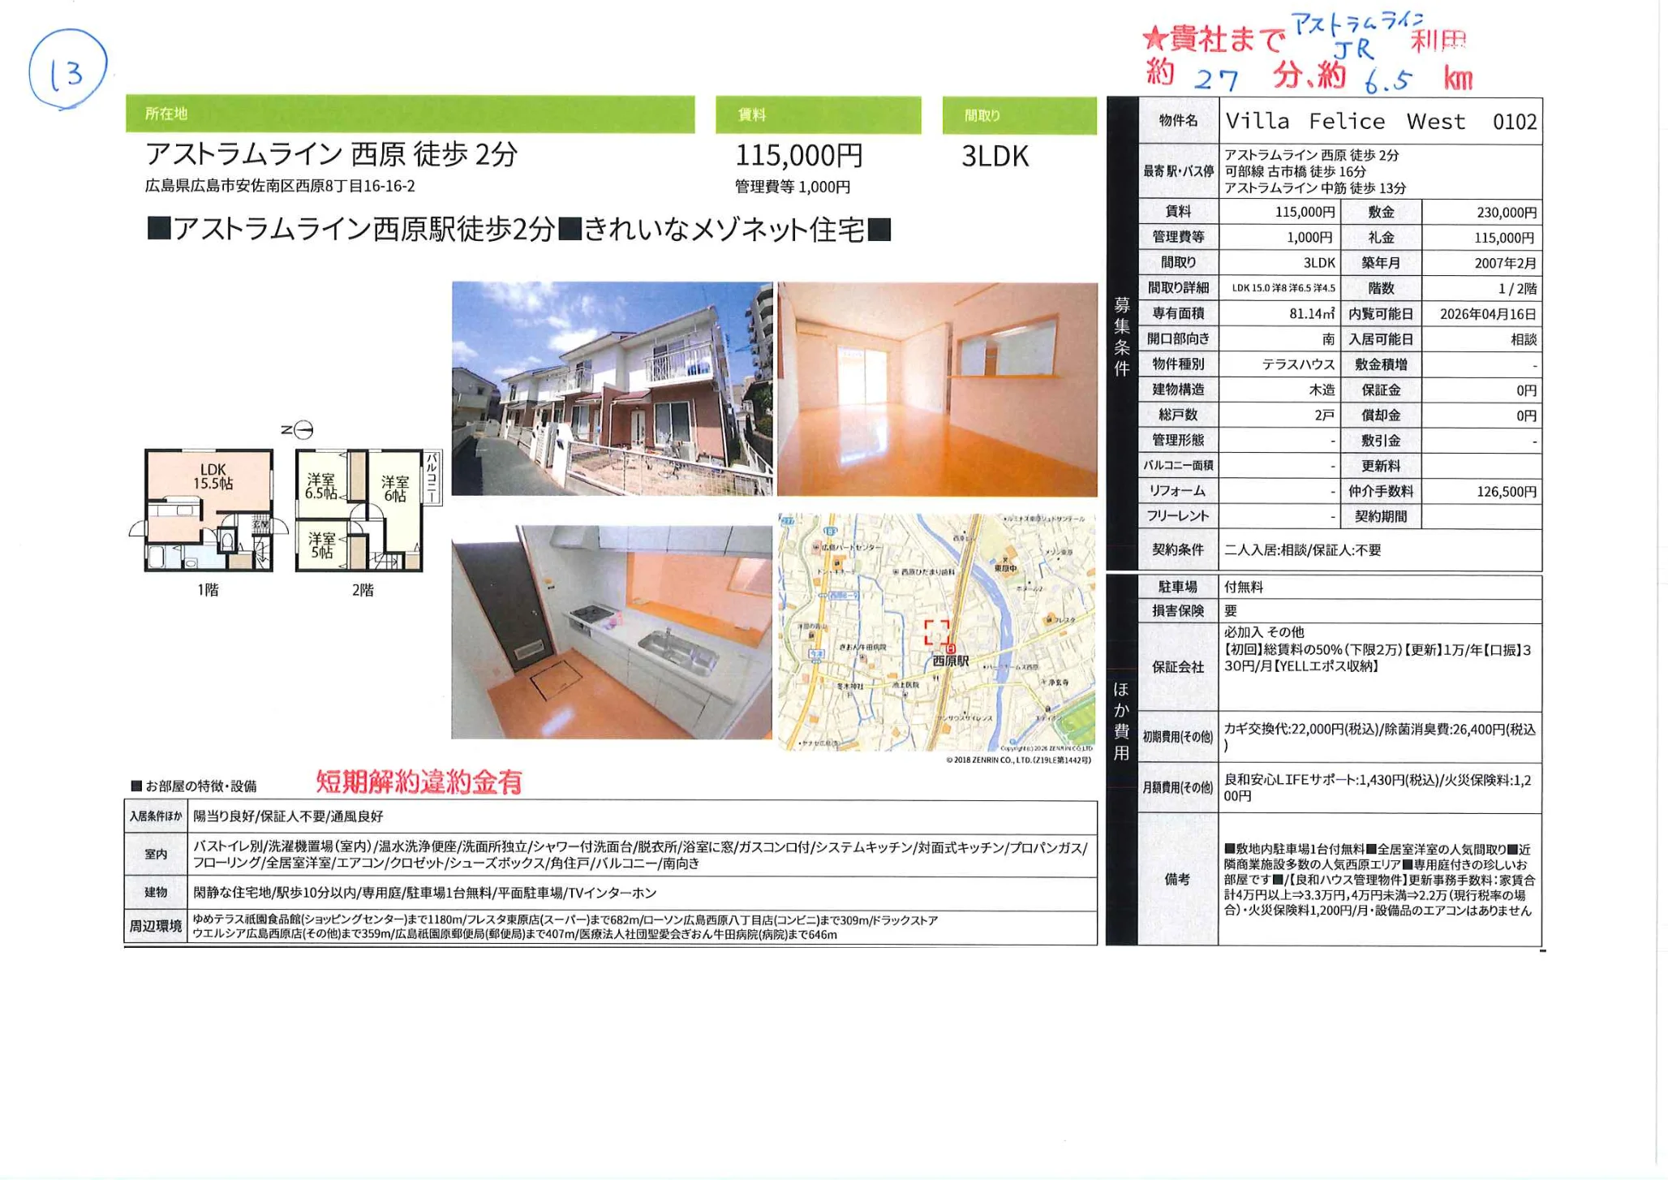Click the black square before アストラムライン西原駅 headline

point(158,230)
